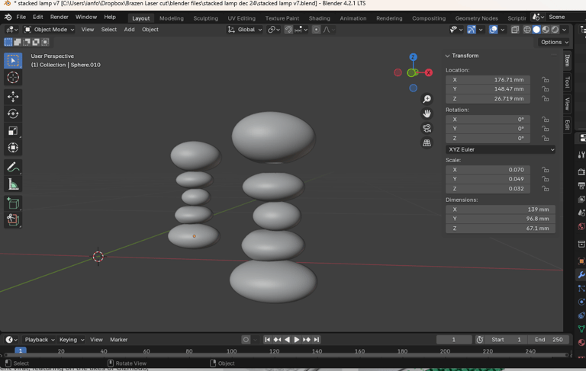This screenshot has width=586, height=371.
Task: Open the editor type dropdown
Action: pyautogui.click(x=11, y=30)
